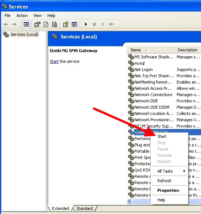
Task: Select the Net.Tcp Port Sharing service
Action: 164,76
